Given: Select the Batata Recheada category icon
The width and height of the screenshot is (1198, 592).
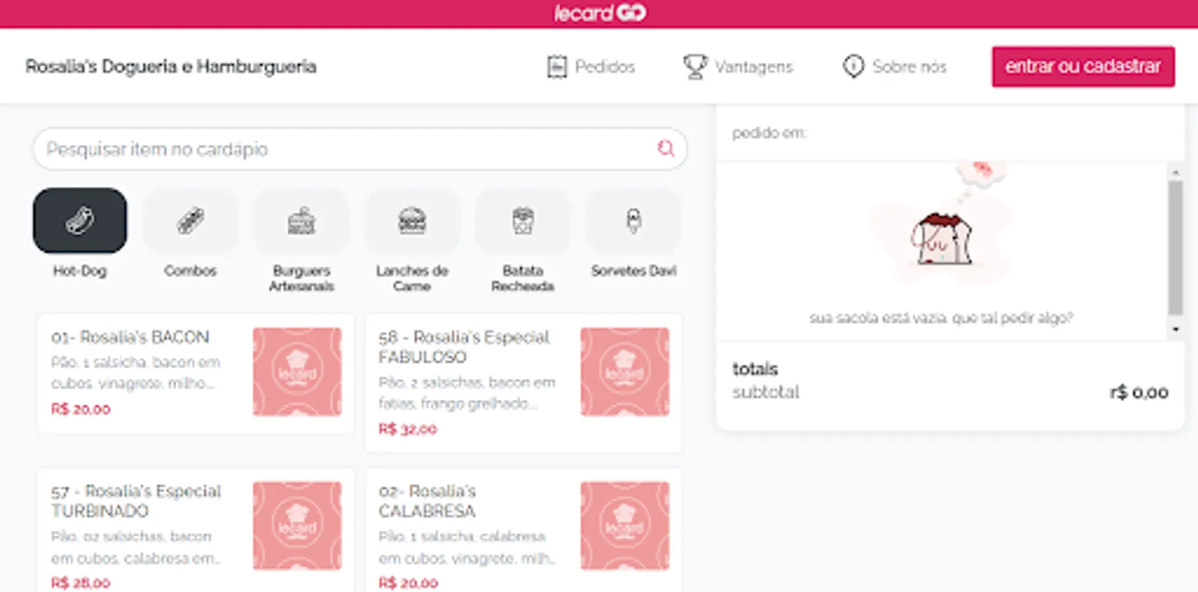Looking at the screenshot, I should click(522, 221).
